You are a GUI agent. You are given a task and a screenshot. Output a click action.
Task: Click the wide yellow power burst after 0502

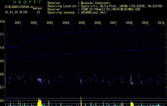coord(39,102)
